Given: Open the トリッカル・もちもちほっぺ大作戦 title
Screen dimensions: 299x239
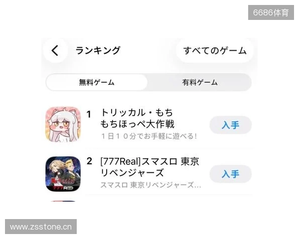Looking at the screenshot, I should (138, 118).
